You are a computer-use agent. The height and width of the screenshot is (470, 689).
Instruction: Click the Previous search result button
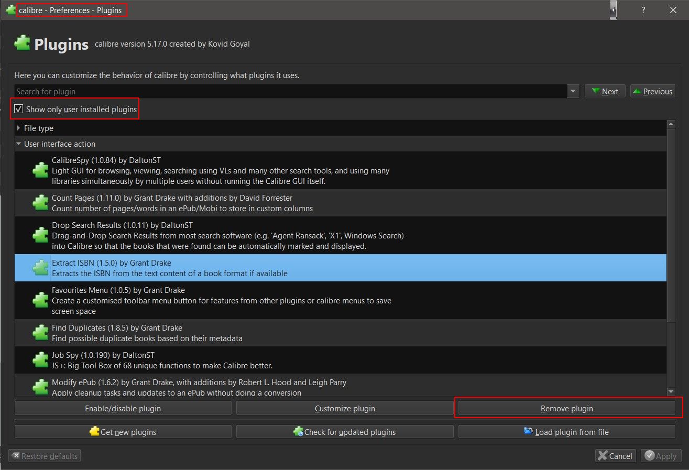[x=652, y=91]
